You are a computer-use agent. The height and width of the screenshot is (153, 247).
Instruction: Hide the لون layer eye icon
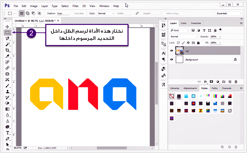pos(172,51)
